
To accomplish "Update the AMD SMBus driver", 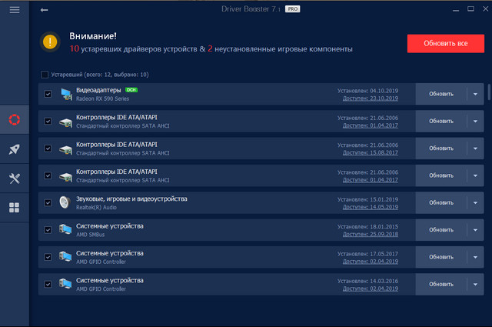I will coord(441,230).
